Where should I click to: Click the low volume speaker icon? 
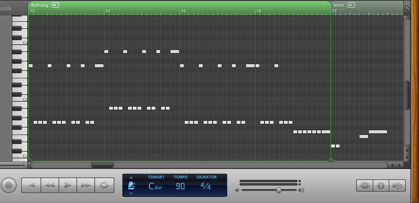[237, 190]
